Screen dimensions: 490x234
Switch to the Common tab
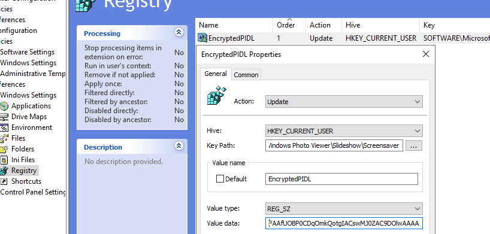click(x=246, y=75)
